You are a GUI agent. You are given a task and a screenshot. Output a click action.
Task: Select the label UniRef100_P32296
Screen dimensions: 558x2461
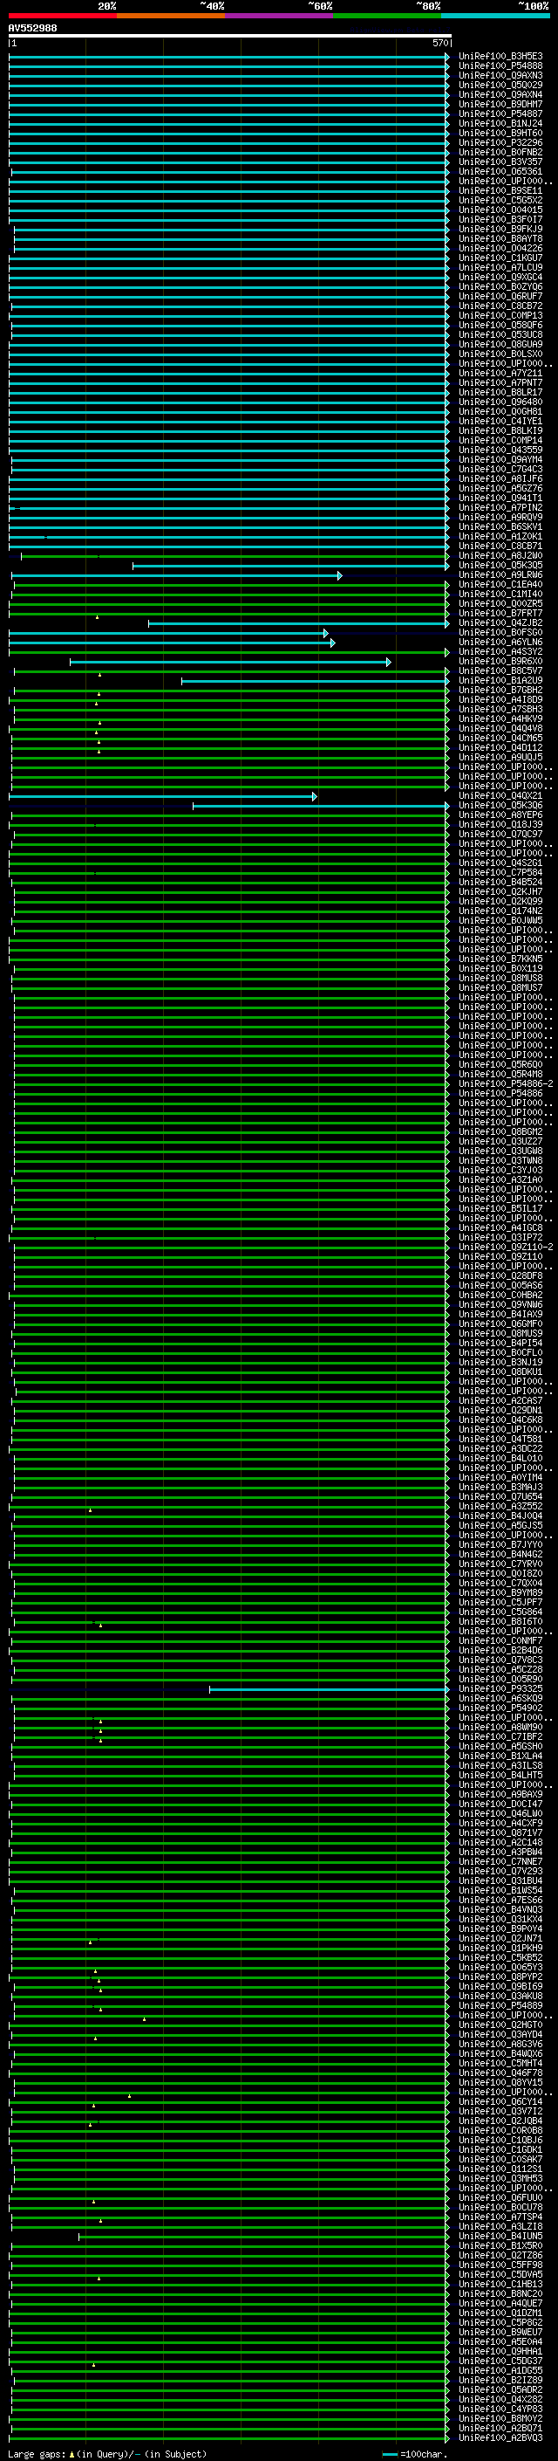click(x=500, y=142)
